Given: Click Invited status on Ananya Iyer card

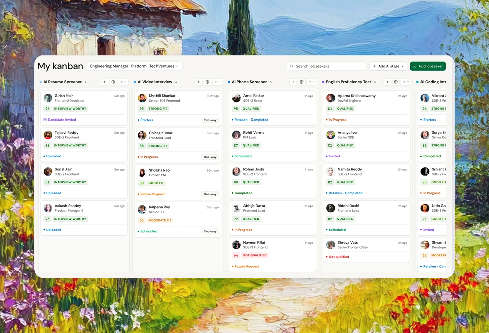Looking at the screenshot, I should [x=333, y=156].
